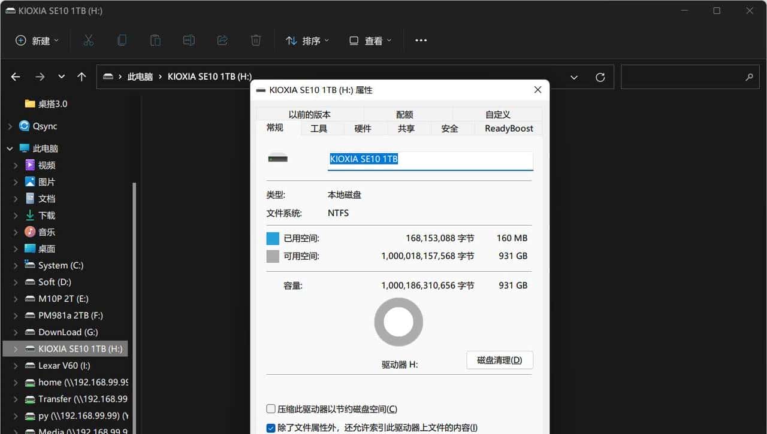The image size is (767, 434).
Task: Click the Copy icon in the toolbar
Action: click(x=122, y=40)
